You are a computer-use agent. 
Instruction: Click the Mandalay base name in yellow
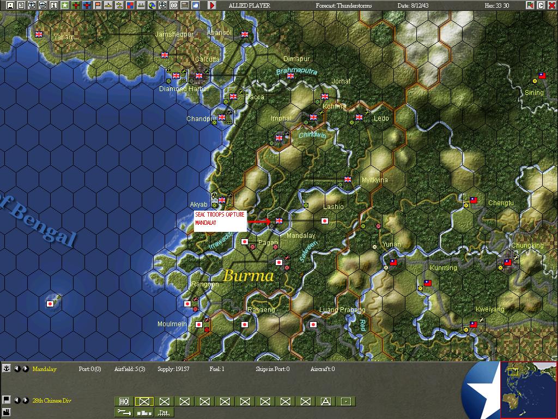coord(45,369)
